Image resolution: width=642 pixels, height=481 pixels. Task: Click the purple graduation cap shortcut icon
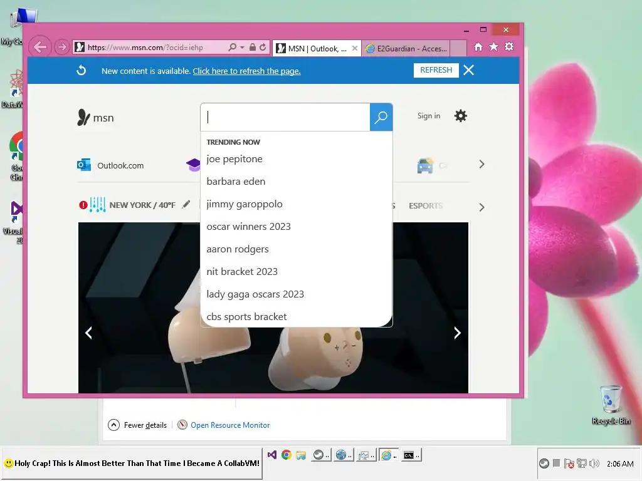[193, 165]
